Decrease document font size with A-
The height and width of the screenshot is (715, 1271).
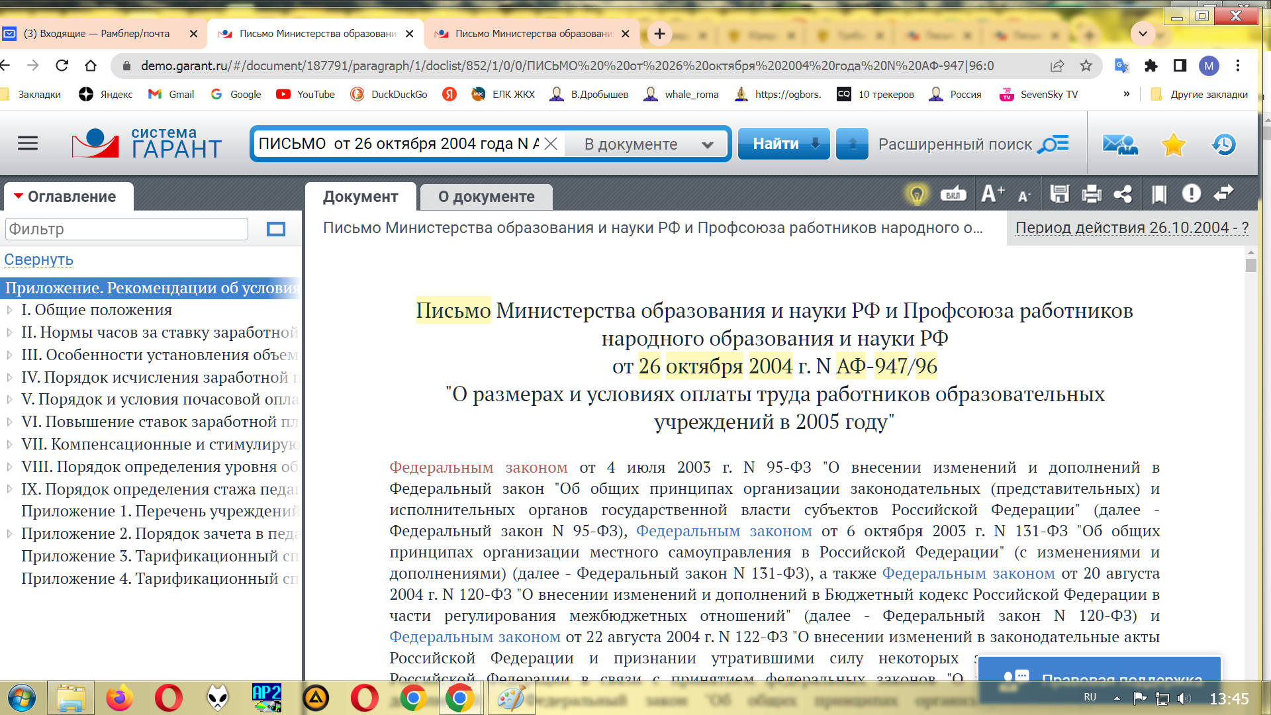point(1024,195)
